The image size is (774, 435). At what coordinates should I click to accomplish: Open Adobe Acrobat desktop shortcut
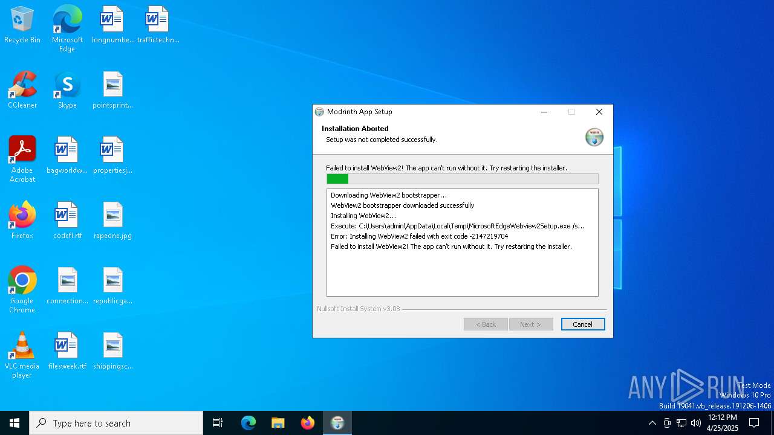point(22,159)
